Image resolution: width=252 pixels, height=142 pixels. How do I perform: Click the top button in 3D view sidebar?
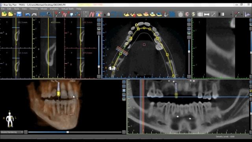pos(124,82)
